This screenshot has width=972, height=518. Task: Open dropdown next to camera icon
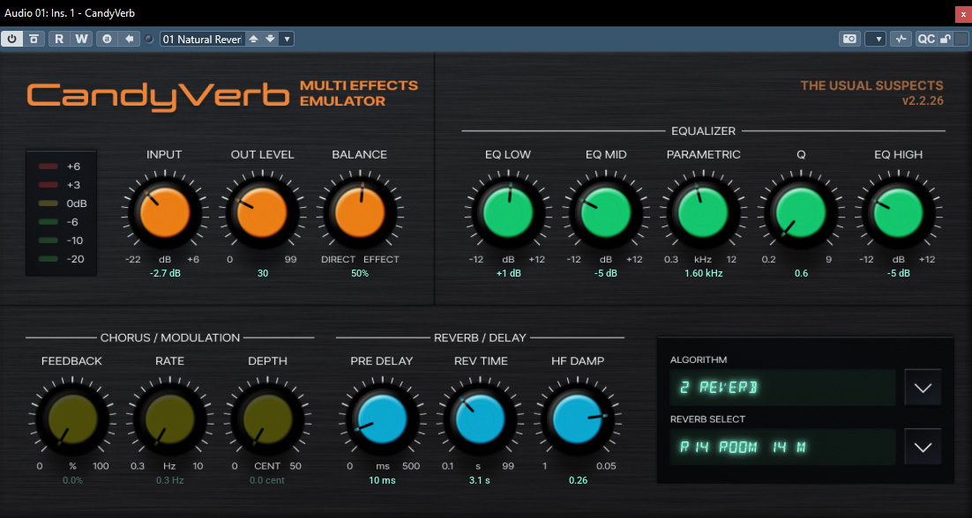[875, 39]
